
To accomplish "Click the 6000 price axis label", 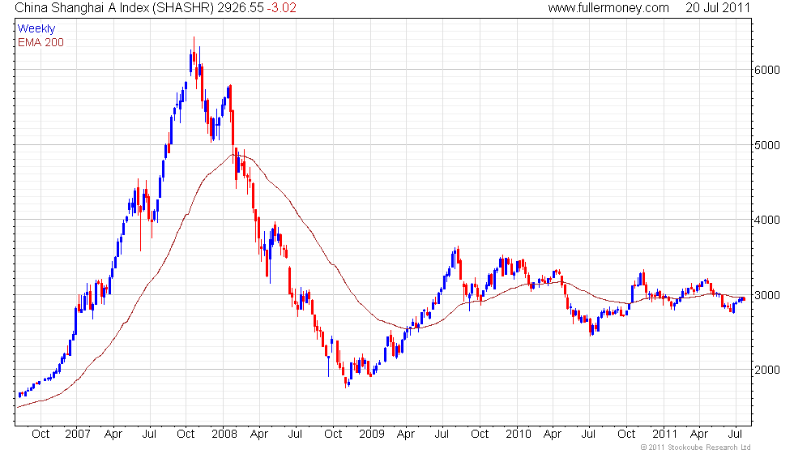I will [x=767, y=70].
